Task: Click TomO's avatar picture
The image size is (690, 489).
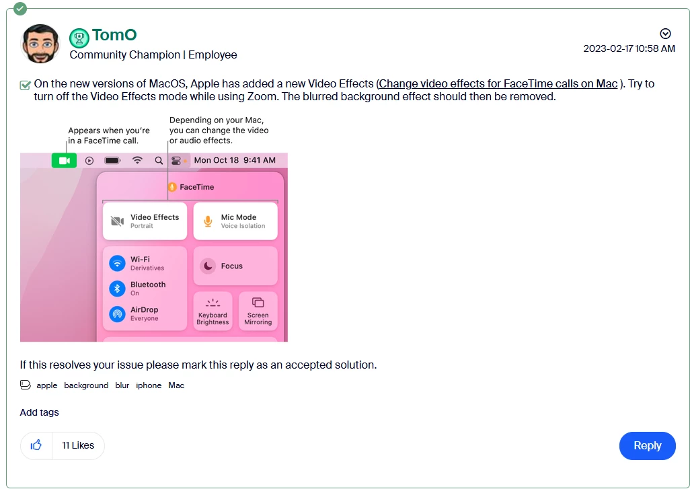Action: [x=40, y=44]
